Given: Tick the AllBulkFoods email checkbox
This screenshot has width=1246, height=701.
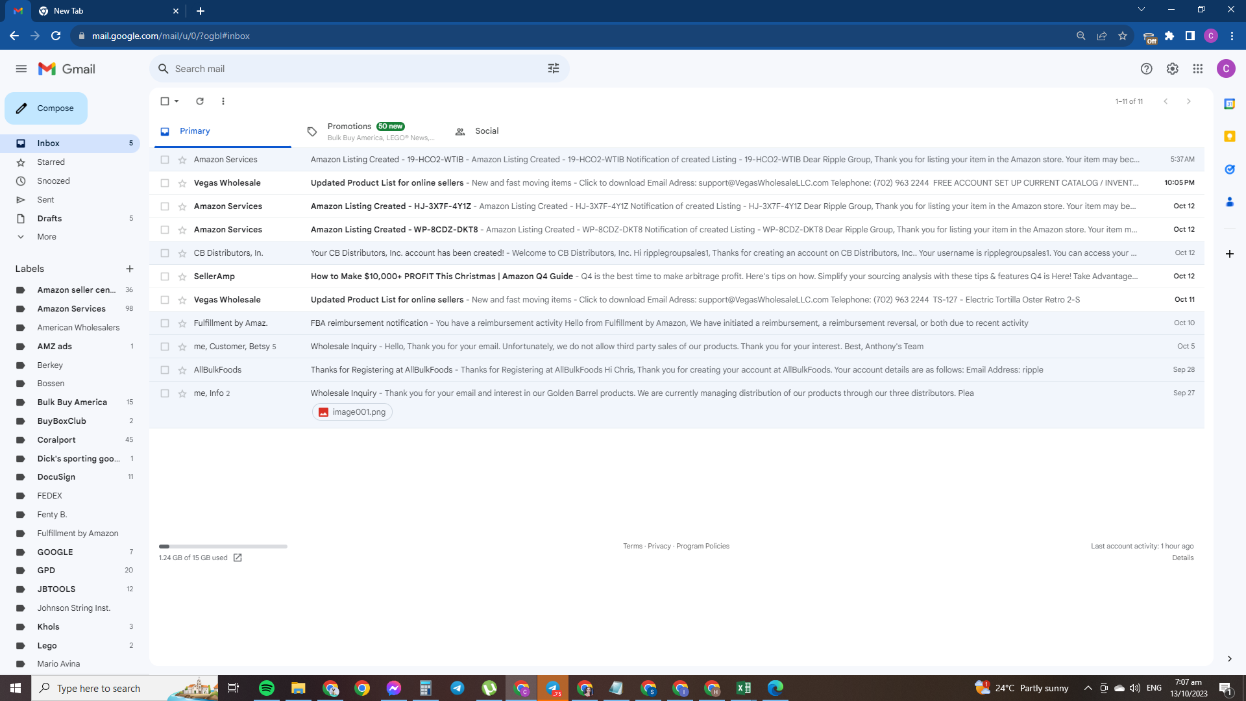Looking at the screenshot, I should click(165, 370).
